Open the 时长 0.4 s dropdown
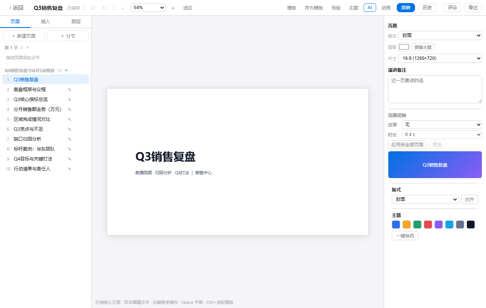486x308 pixels. (442, 135)
